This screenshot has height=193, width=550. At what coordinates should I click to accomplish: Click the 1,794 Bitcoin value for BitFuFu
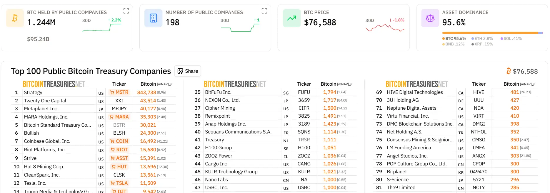click(329, 92)
